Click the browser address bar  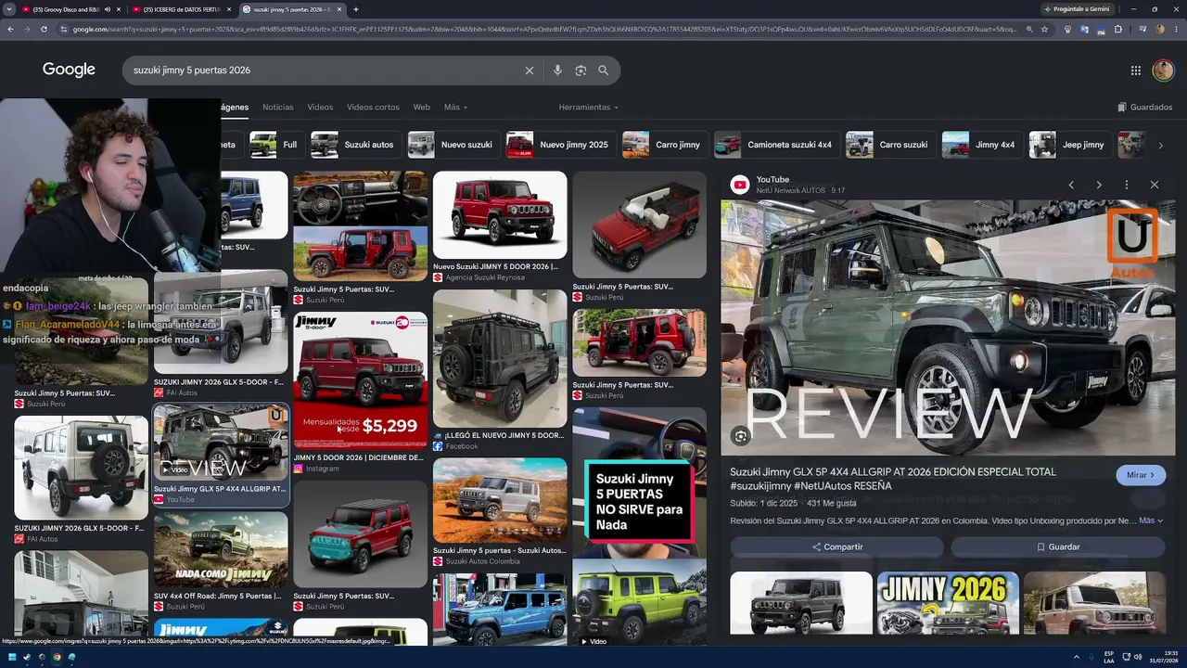click(542, 29)
